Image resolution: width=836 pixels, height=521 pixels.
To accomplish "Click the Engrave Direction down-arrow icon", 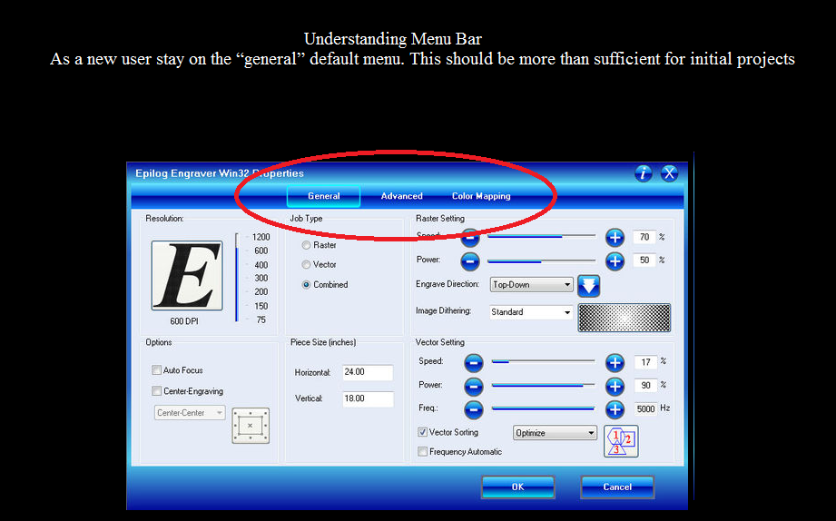I will pos(588,286).
